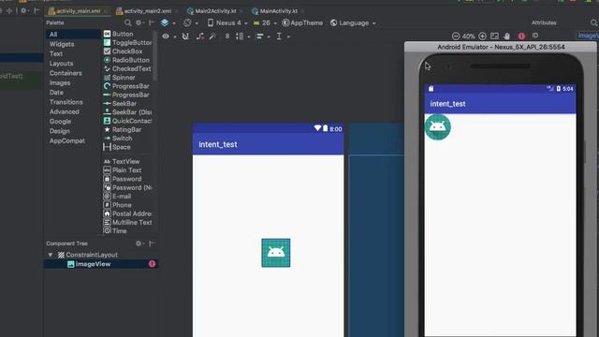Image resolution: width=599 pixels, height=337 pixels.
Task: Click the Attributes search magnifier
Action: tap(593, 22)
